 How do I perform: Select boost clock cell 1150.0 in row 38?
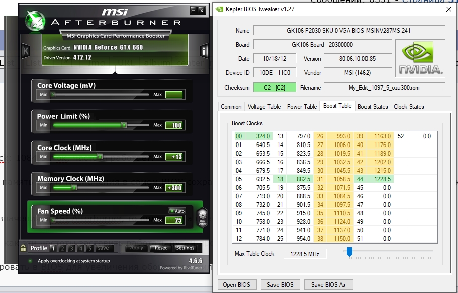[340, 239]
